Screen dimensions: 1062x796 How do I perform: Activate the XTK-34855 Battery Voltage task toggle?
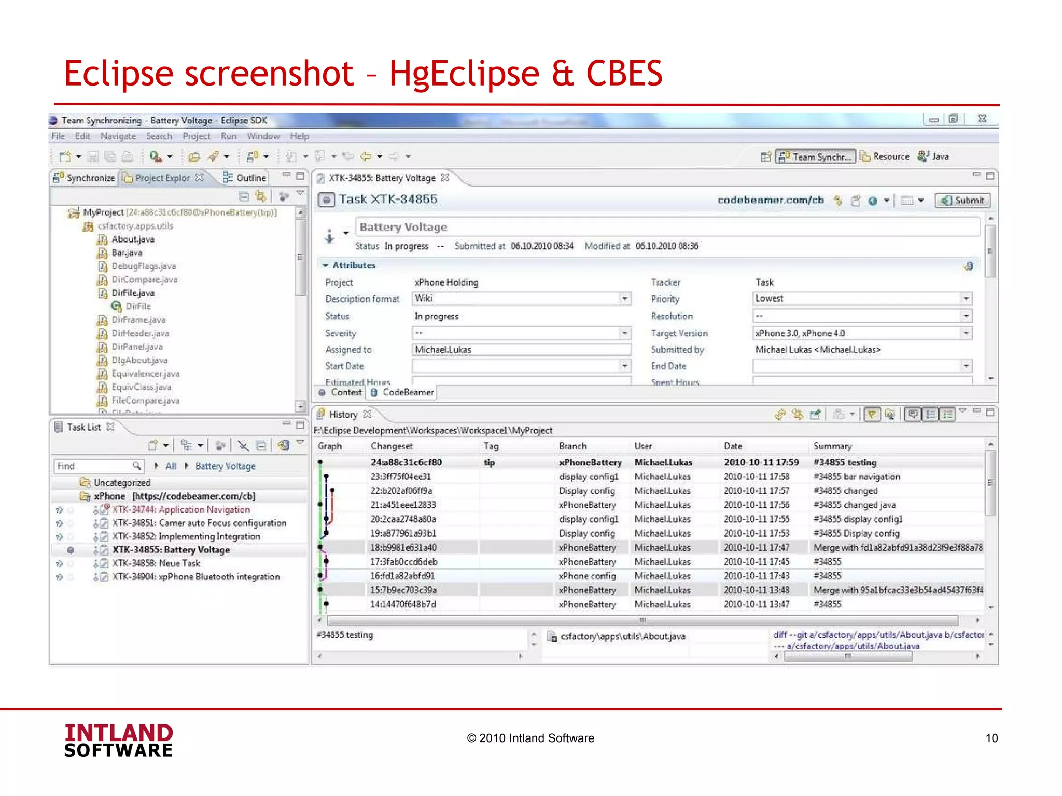click(71, 550)
